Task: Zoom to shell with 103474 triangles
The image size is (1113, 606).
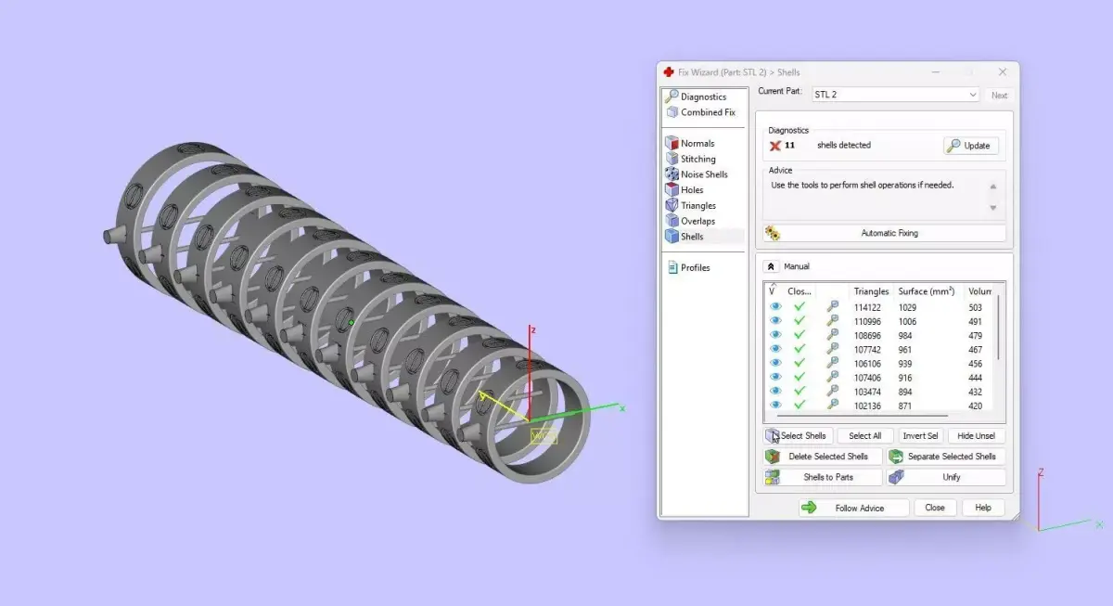Action: [833, 392]
